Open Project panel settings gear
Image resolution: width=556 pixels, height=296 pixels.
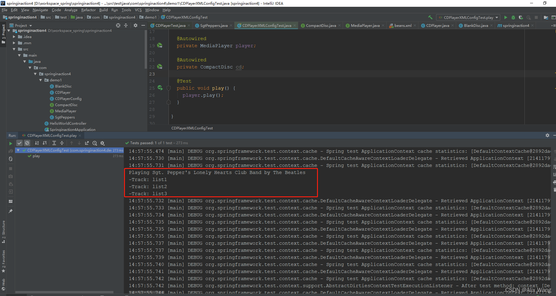[136, 25]
